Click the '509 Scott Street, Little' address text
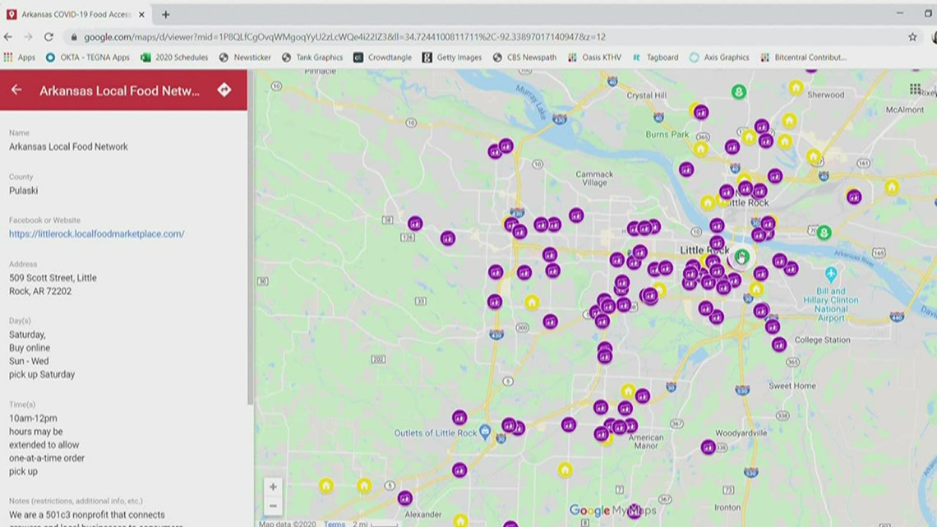This screenshot has height=527, width=937. coord(53,278)
